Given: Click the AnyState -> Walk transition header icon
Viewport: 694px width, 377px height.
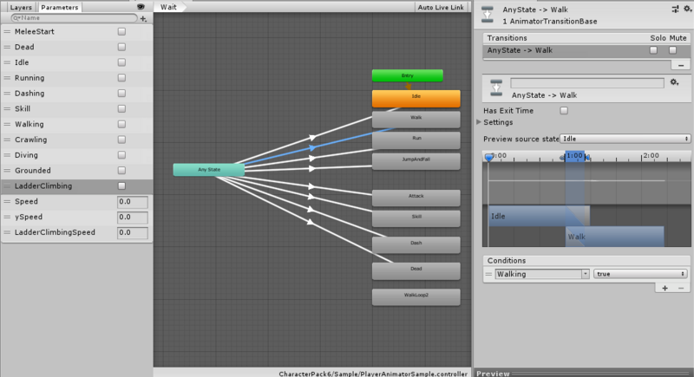Looking at the screenshot, I should point(488,15).
